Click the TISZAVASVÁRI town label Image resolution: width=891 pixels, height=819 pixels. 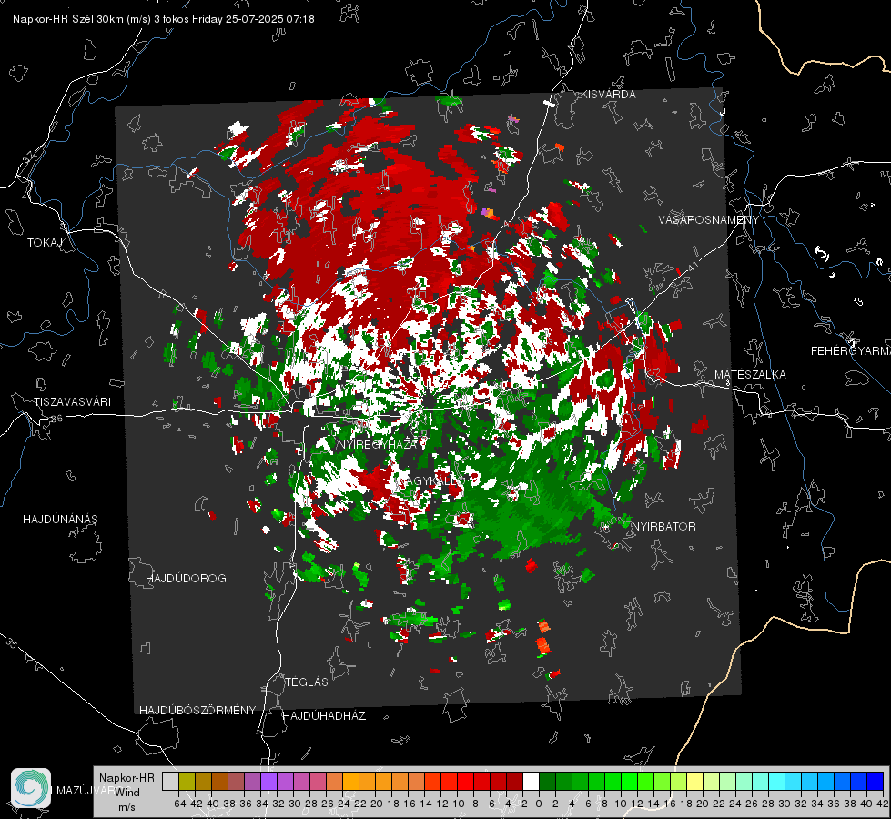point(72,402)
